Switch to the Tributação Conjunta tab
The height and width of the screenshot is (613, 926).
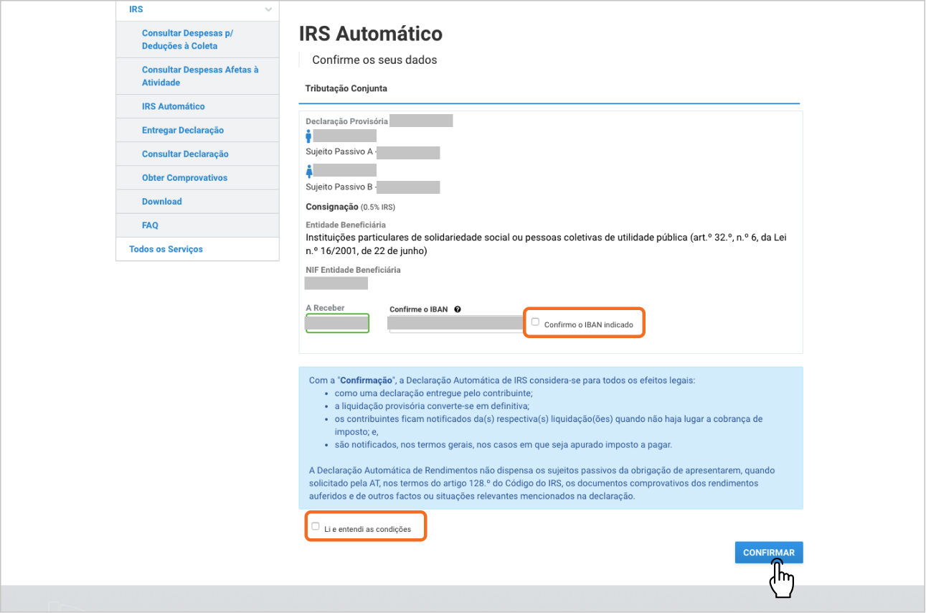point(346,88)
